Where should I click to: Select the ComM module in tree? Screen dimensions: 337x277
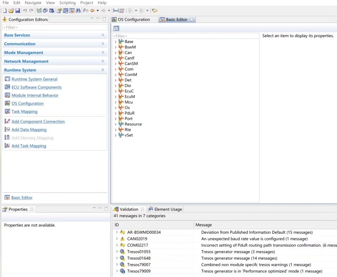[131, 75]
